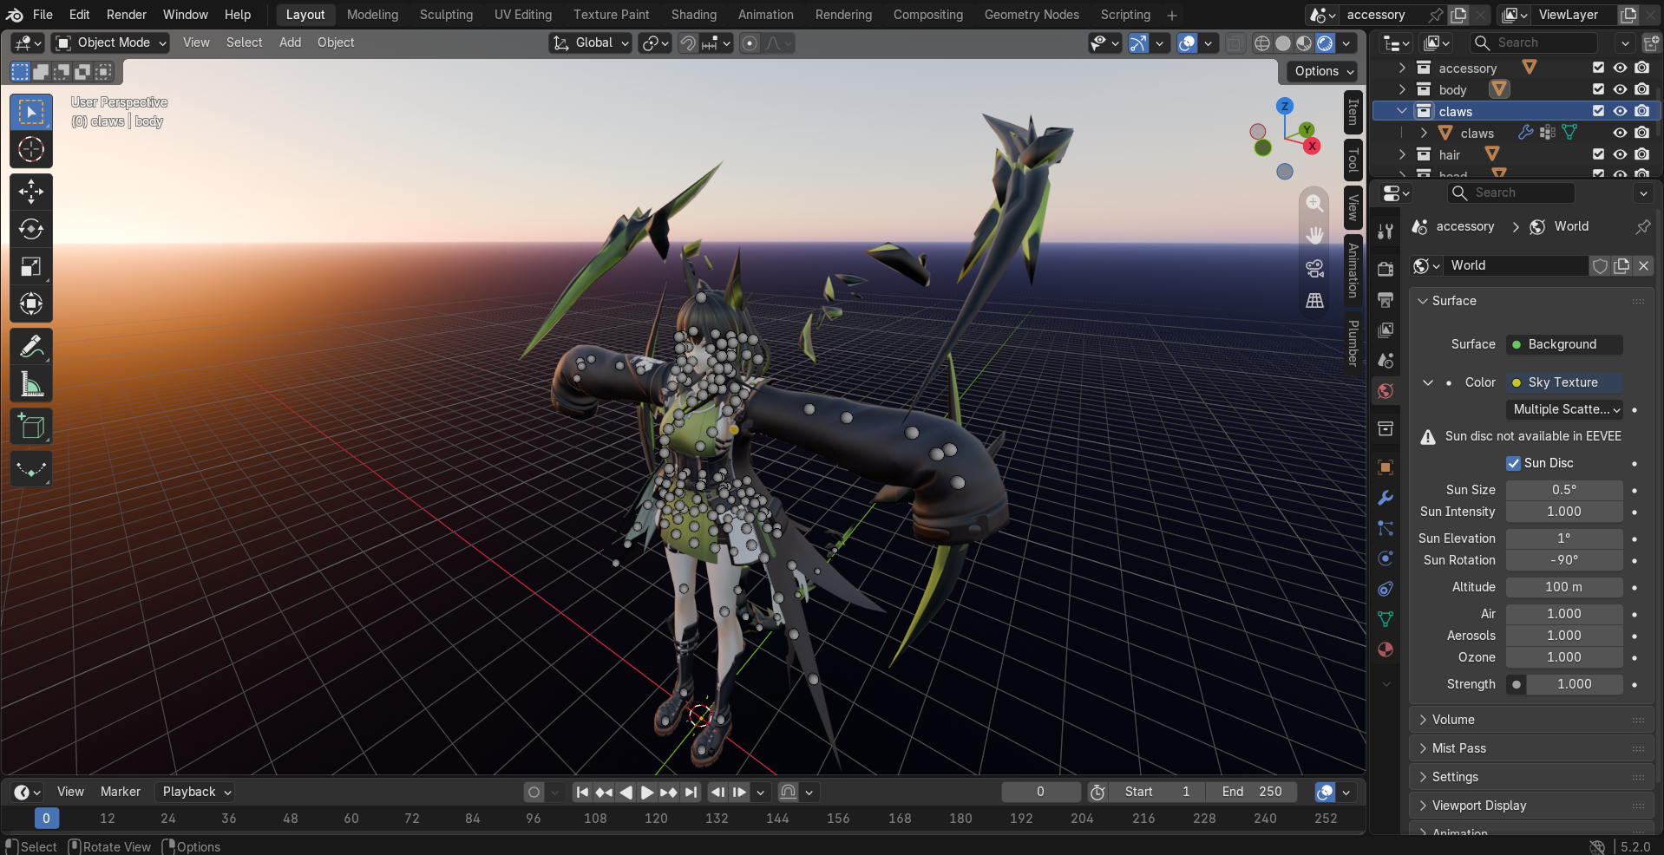Image resolution: width=1664 pixels, height=855 pixels.
Task: Disable rendering of accessory collection
Action: [1641, 68]
